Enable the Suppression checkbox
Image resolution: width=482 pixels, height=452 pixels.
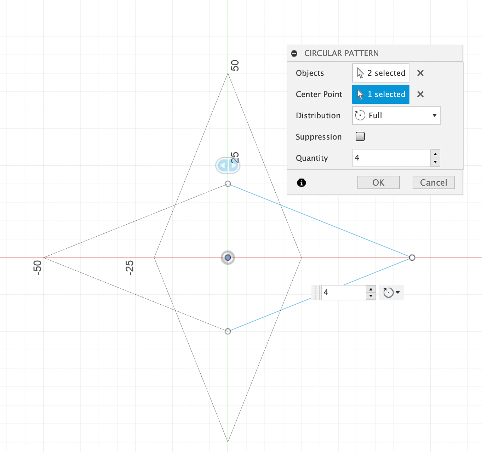(360, 136)
